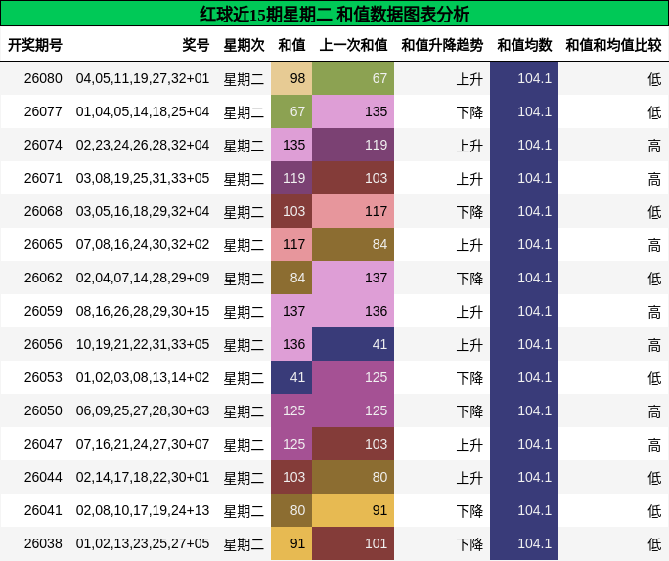Click comparison 低 in row 26080
The width and height of the screenshot is (669, 561).
(654, 79)
